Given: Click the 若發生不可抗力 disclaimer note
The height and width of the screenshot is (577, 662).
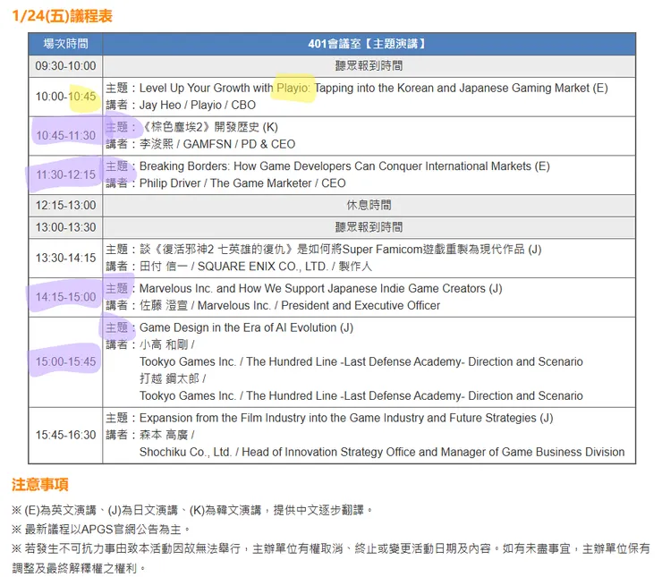Looking at the screenshot, I should [331, 558].
